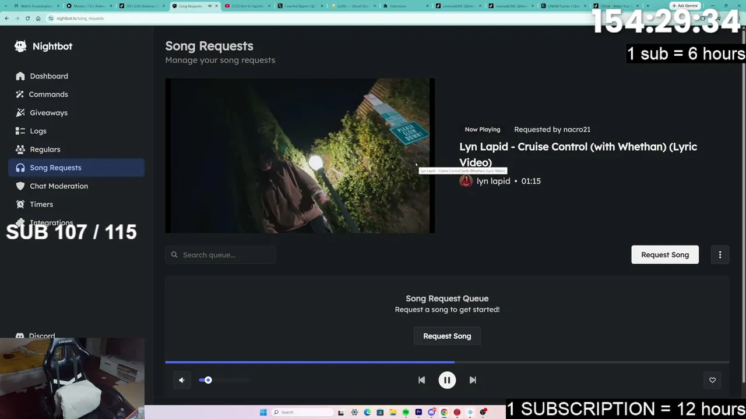Screen dimensions: 746x419
Task: Open the Windows Start menu
Action: pos(263,413)
